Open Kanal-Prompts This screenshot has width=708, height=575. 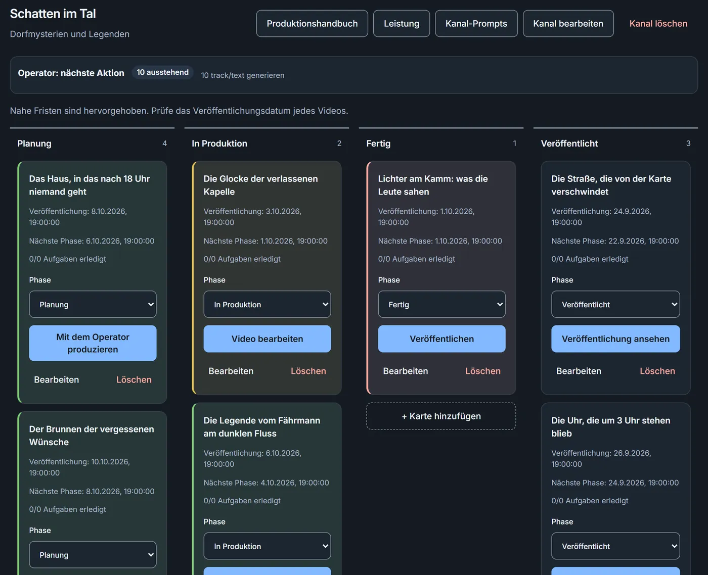point(476,24)
